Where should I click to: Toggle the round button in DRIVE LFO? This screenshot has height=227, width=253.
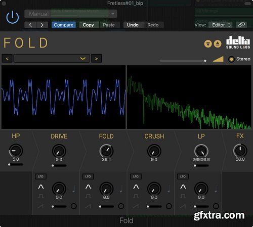(74, 206)
